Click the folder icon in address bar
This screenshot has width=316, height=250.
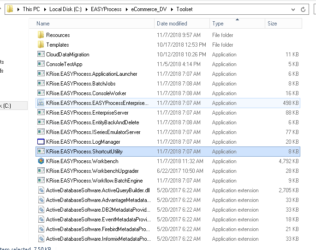(10, 9)
